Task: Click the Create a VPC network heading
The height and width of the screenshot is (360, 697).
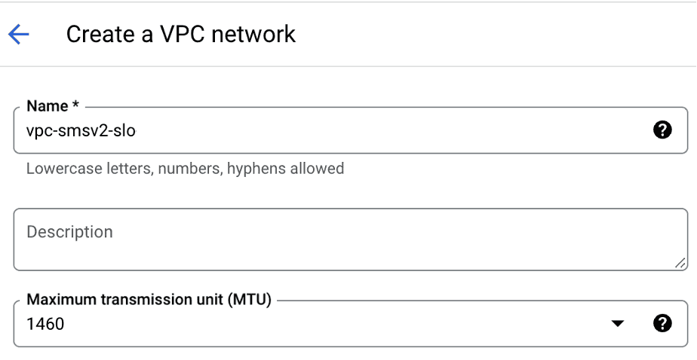Action: (181, 34)
